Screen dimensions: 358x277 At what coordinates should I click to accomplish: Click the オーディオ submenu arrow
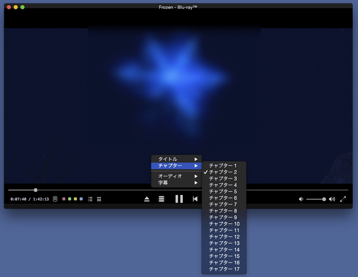click(196, 176)
